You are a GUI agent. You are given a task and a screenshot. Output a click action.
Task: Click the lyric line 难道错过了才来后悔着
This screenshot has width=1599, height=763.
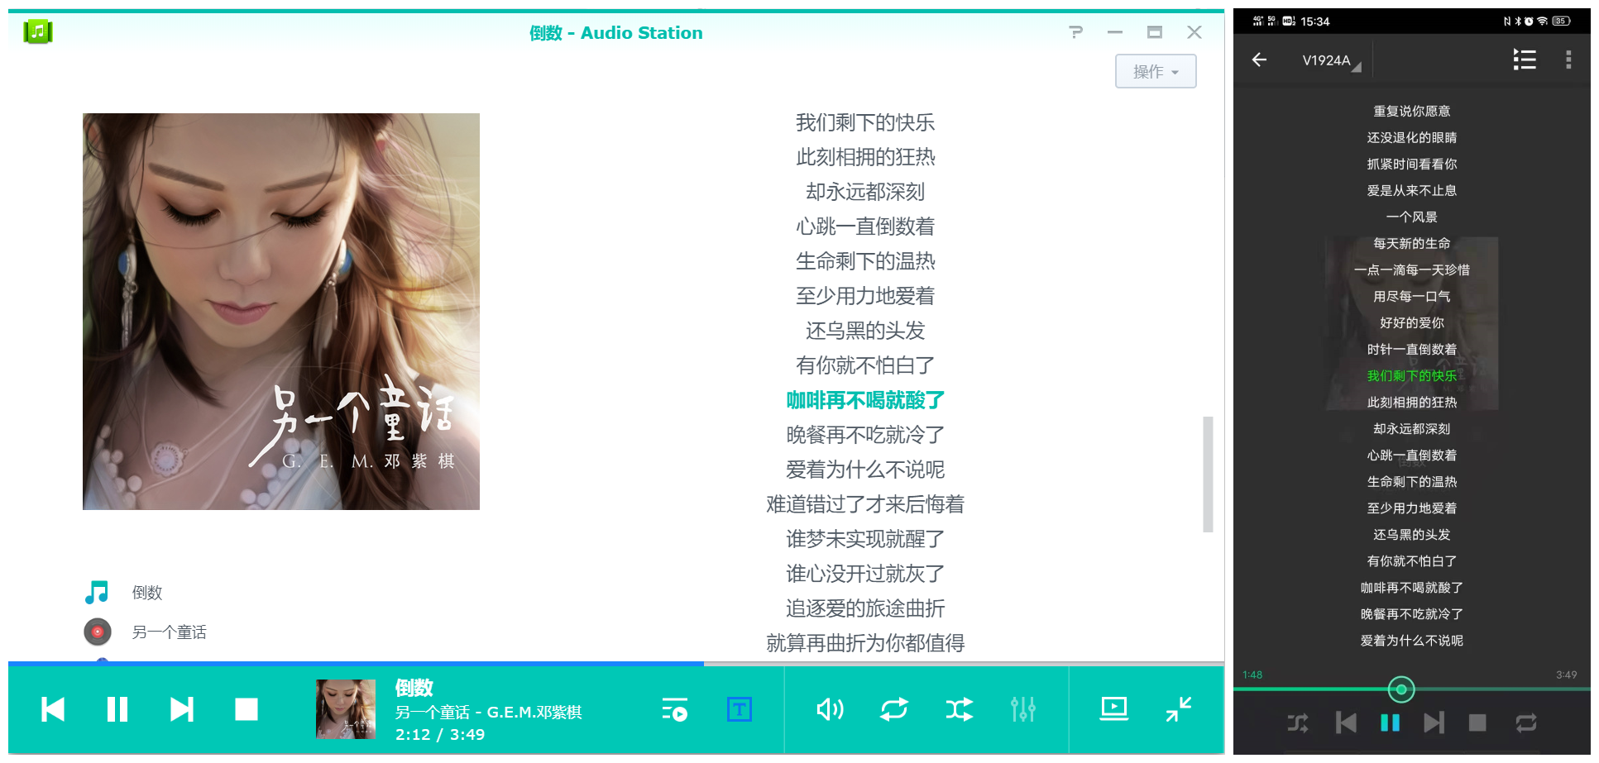point(865,504)
